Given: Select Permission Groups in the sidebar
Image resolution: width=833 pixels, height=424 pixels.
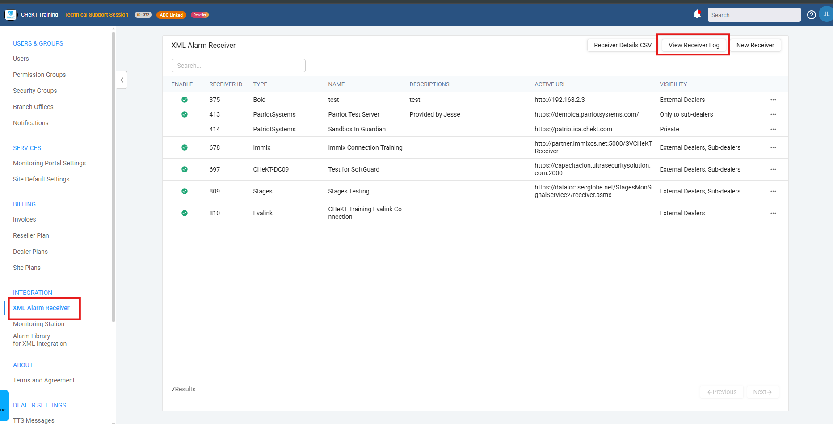Looking at the screenshot, I should coord(39,75).
